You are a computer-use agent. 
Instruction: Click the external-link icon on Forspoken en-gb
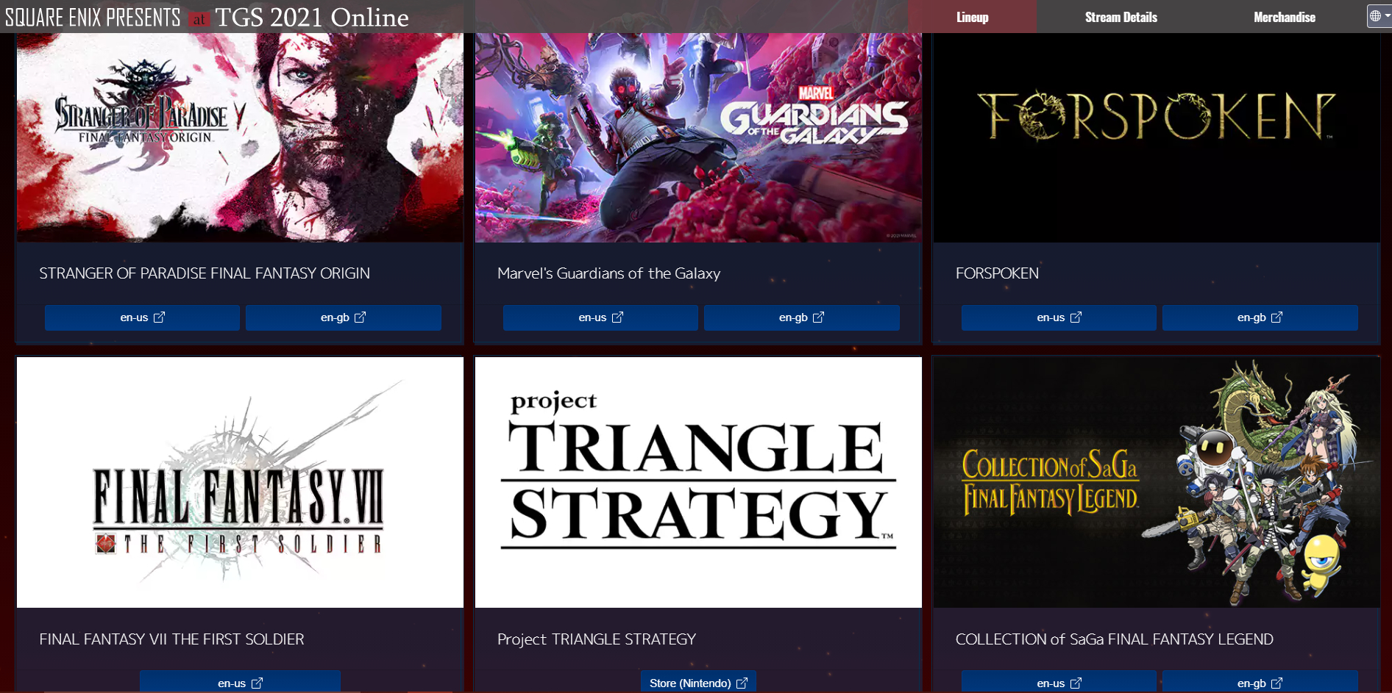pyautogui.click(x=1276, y=317)
